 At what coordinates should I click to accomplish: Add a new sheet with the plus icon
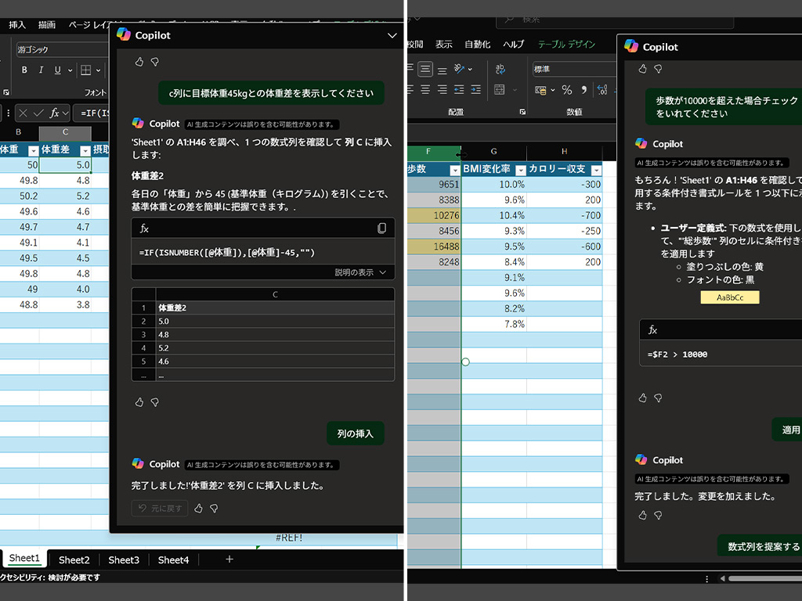[x=229, y=559]
